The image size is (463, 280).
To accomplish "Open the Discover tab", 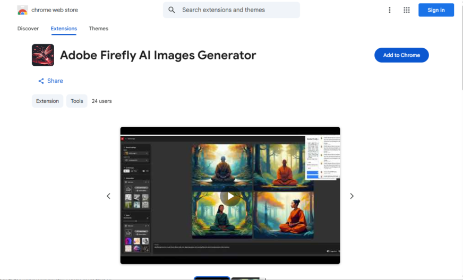I will pyautogui.click(x=28, y=29).
